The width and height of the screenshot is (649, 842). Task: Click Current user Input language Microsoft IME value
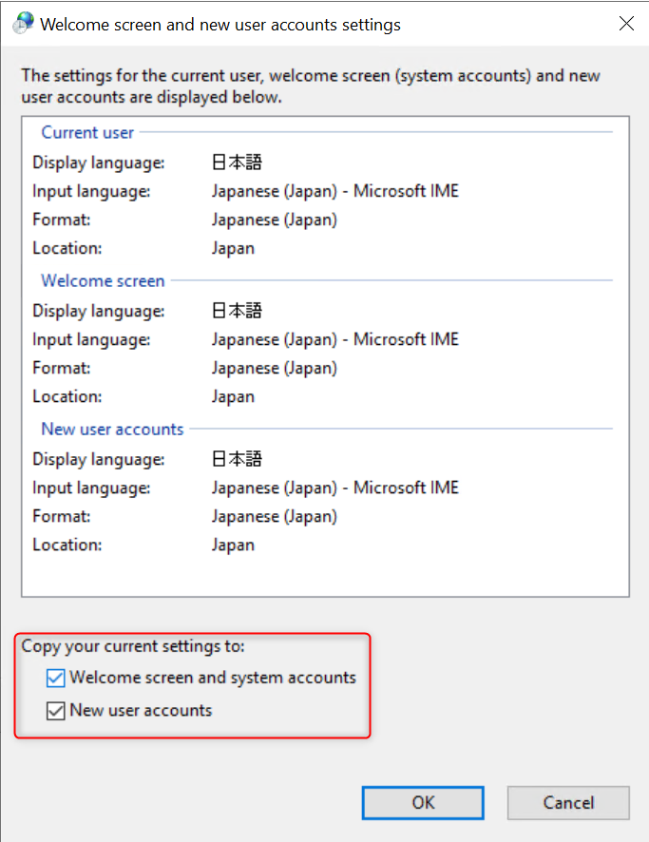click(x=335, y=191)
